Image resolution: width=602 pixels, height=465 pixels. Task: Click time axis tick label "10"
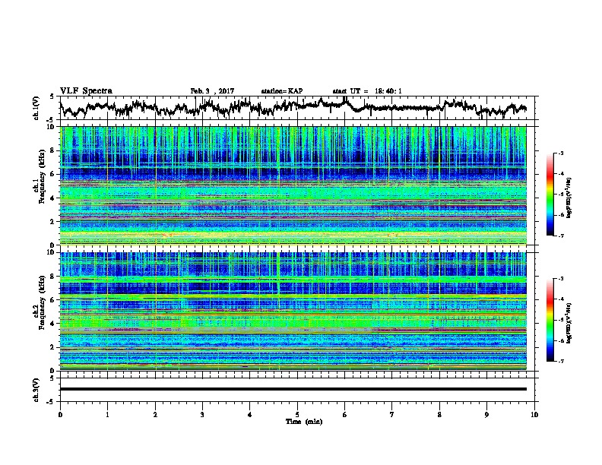coord(534,415)
